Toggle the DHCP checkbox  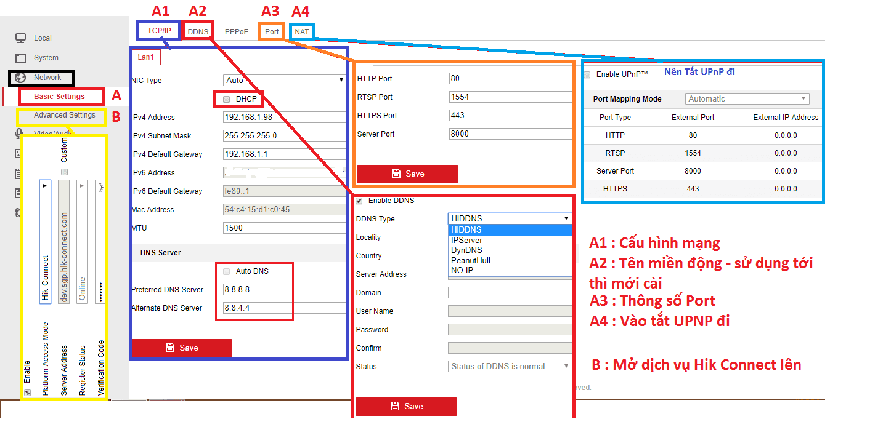tap(227, 99)
